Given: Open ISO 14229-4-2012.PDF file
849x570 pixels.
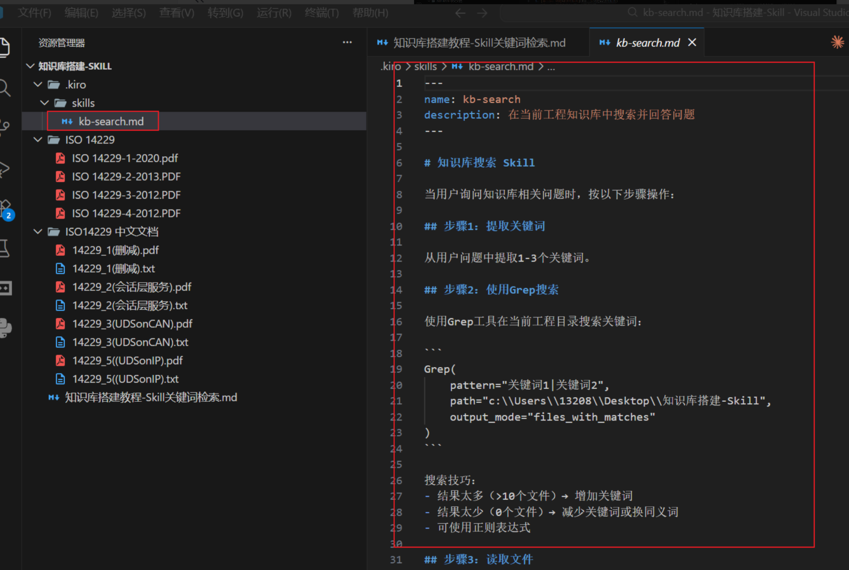Looking at the screenshot, I should click(x=126, y=213).
